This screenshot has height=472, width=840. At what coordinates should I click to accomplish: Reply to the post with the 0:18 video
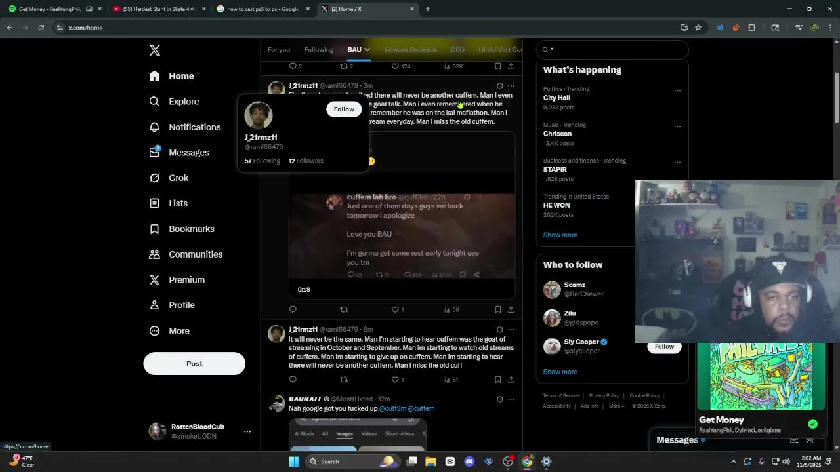click(x=293, y=309)
